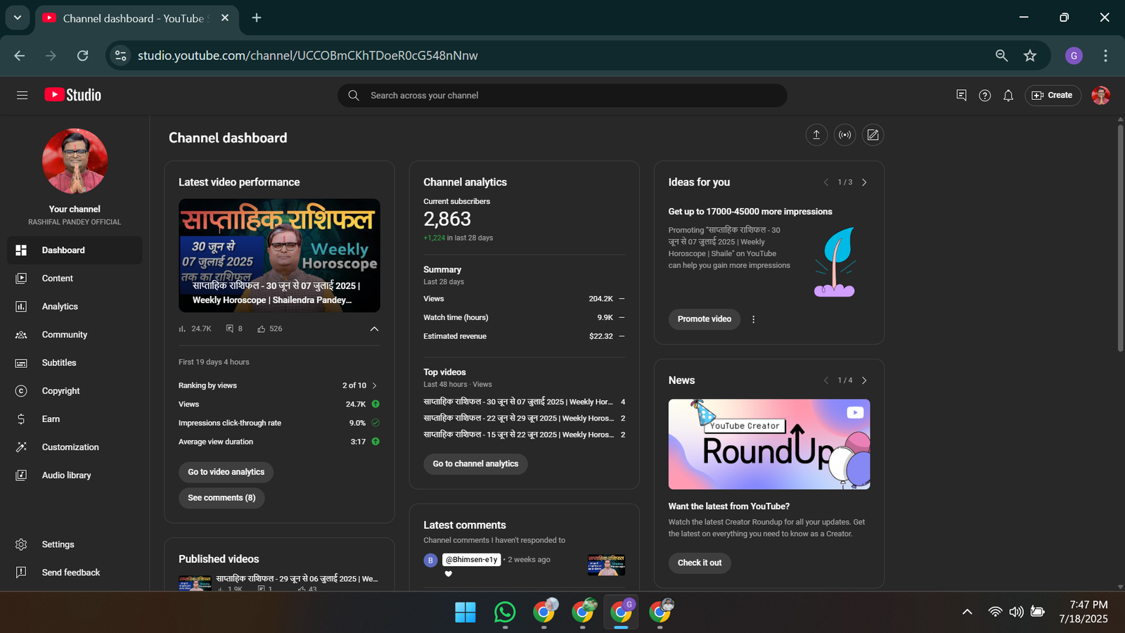1125x633 pixels.
Task: Open the tab search dropdown
Action: (18, 18)
